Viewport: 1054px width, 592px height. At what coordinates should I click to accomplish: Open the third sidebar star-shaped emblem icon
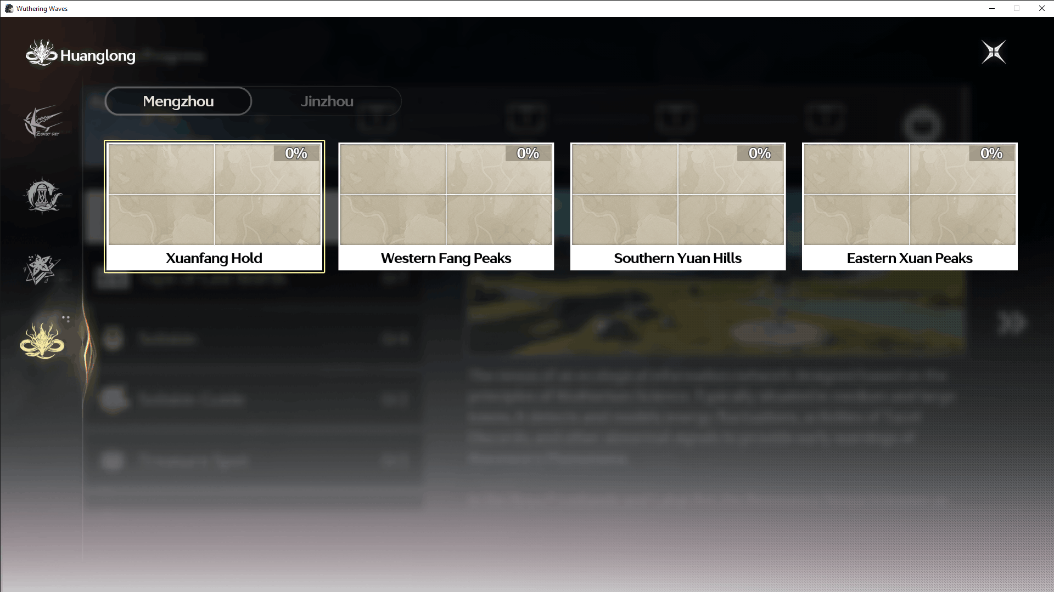point(42,269)
